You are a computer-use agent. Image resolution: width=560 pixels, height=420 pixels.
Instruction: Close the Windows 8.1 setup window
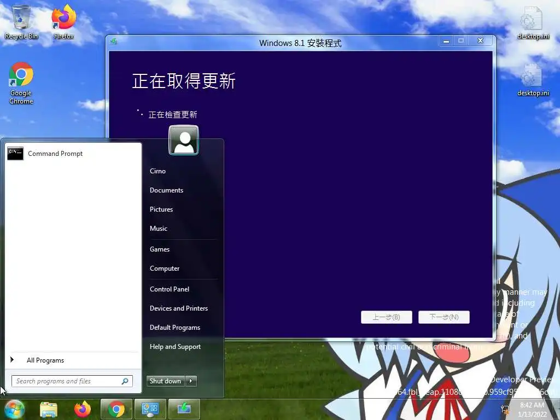(x=481, y=41)
